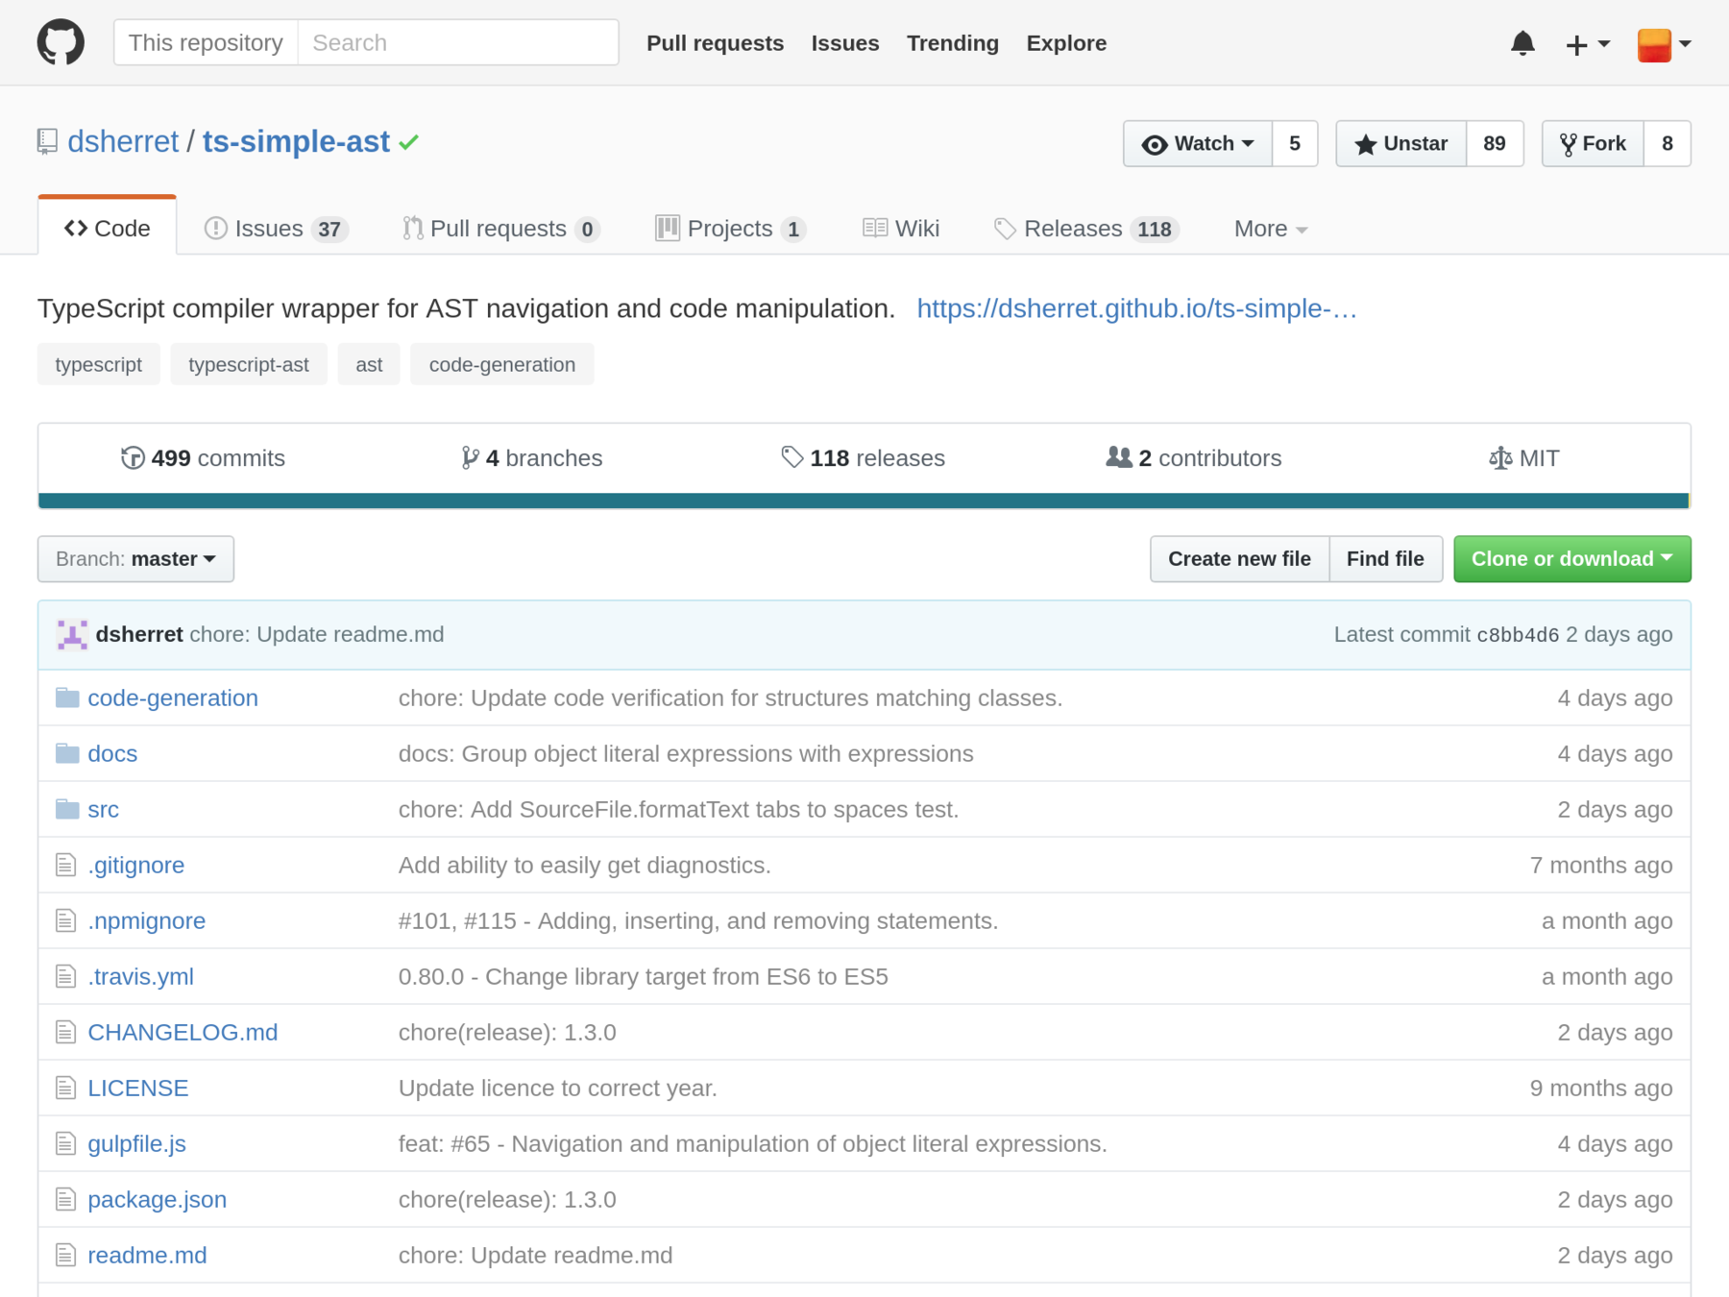
Task: Click the .gitignore file icon
Action: click(x=65, y=866)
